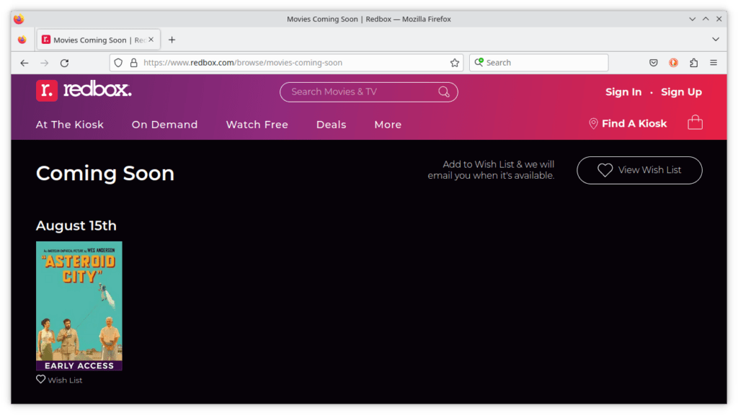
Task: Click the browser forward arrow
Action: 44,63
